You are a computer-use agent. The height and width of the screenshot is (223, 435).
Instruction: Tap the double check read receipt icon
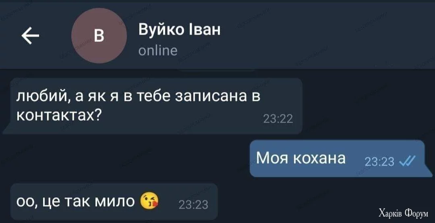(x=407, y=161)
